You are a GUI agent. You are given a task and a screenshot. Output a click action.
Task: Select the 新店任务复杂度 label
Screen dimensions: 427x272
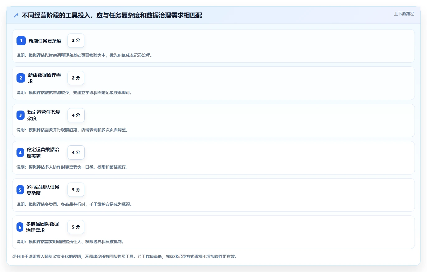point(45,41)
